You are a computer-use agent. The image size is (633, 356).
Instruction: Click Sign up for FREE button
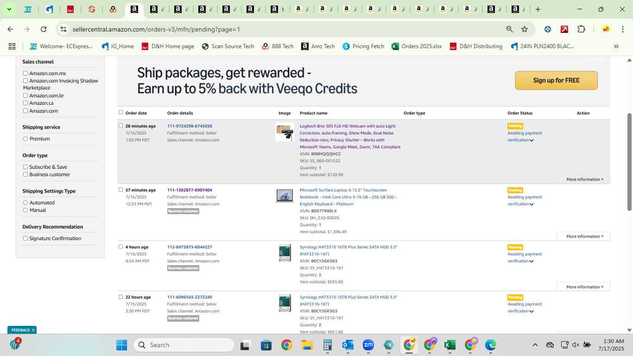(556, 80)
